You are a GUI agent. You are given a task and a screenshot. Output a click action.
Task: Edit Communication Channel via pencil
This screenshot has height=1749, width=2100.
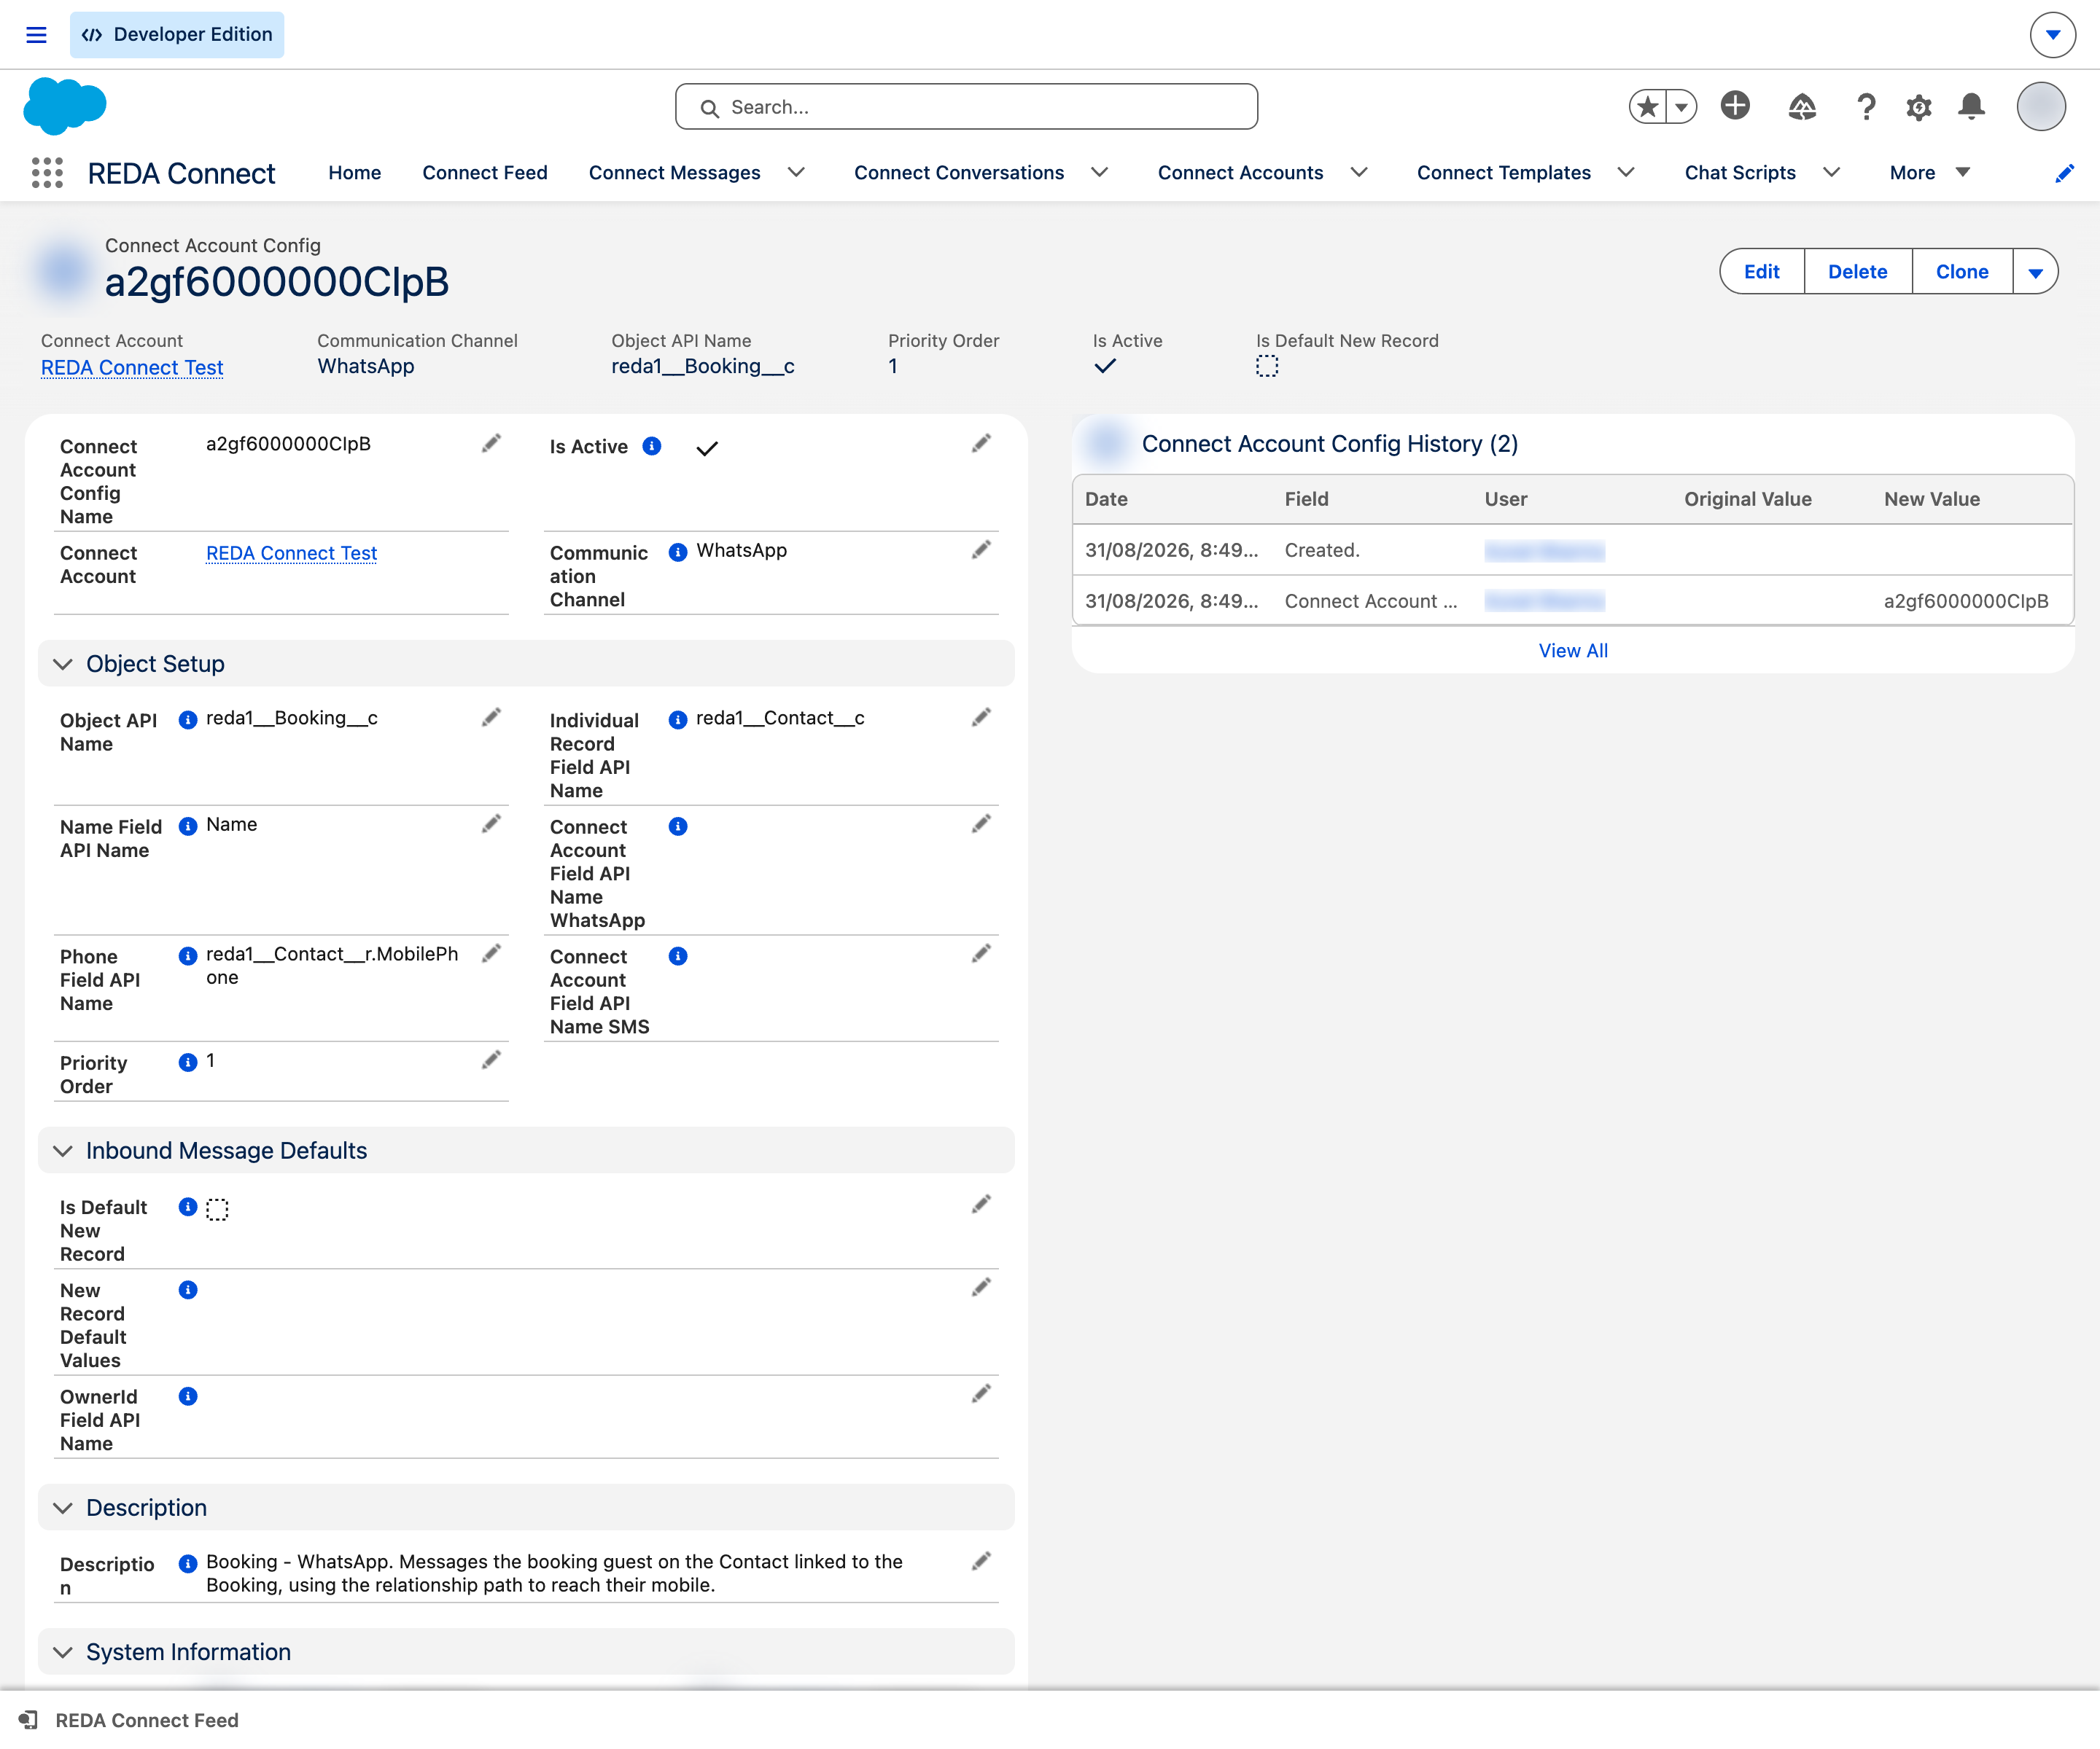tap(981, 549)
